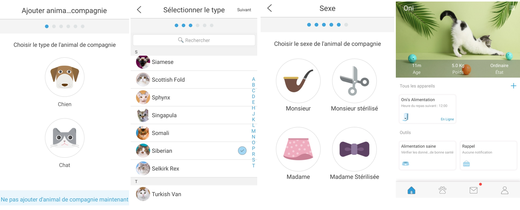This screenshot has width=520, height=210.
Task: Click Ne pas ajouter d'animal maintenant
Action: point(64,200)
